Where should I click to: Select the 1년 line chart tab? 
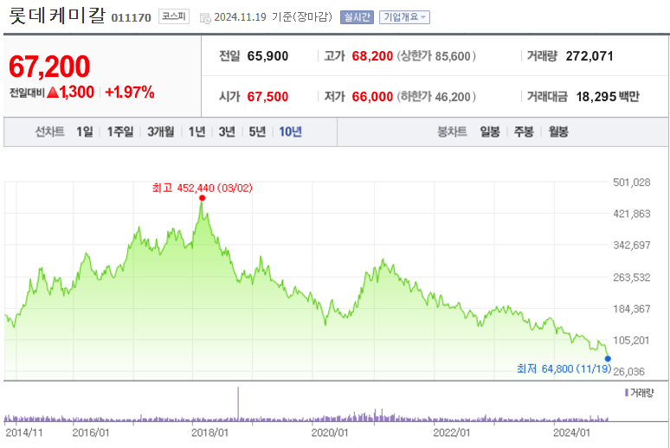point(197,131)
